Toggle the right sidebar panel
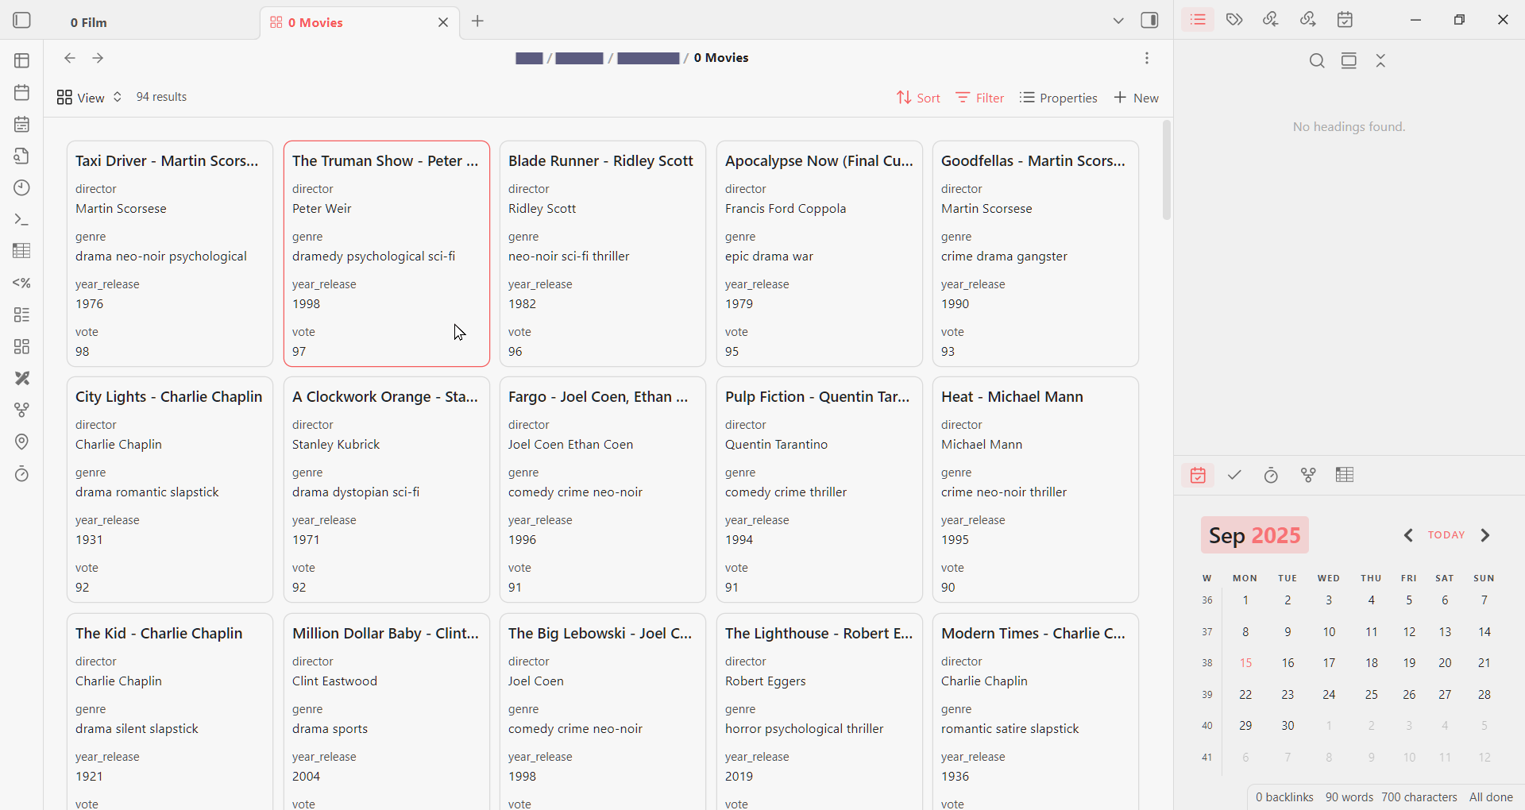This screenshot has width=1525, height=810. click(1149, 21)
